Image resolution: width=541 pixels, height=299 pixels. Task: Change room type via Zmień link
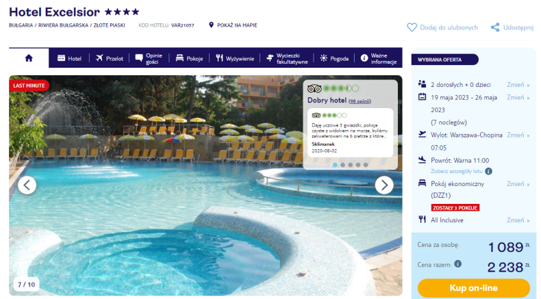(x=518, y=184)
